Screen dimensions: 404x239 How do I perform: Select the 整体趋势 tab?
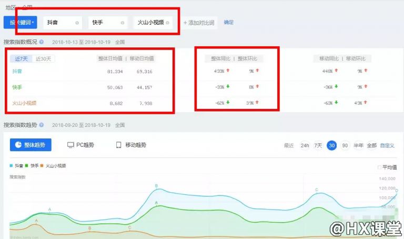tap(31, 145)
